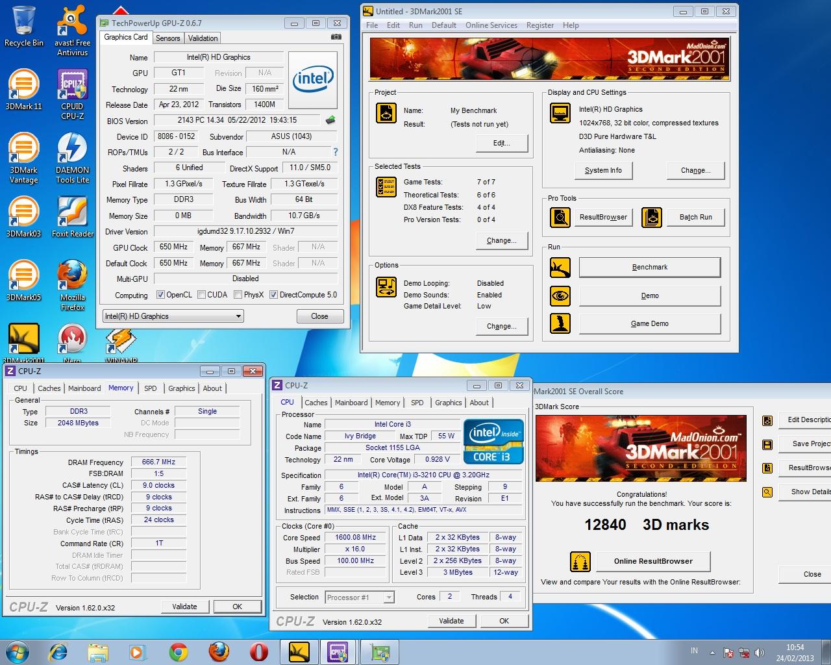Open the GPU selection dropdown in GPU-Z
Image resolution: width=831 pixels, height=665 pixels.
pyautogui.click(x=173, y=316)
